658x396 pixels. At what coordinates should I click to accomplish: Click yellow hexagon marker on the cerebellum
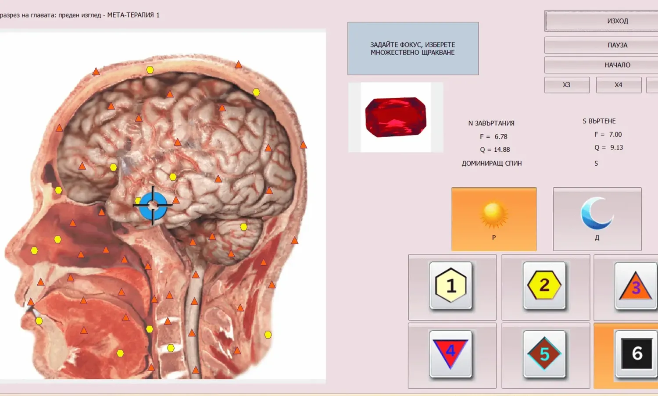pyautogui.click(x=244, y=227)
